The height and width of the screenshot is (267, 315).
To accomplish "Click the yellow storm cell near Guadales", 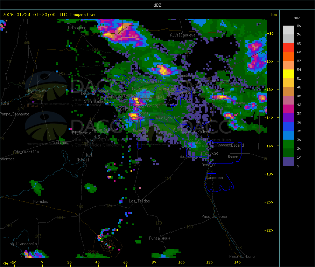I will coord(163,71).
